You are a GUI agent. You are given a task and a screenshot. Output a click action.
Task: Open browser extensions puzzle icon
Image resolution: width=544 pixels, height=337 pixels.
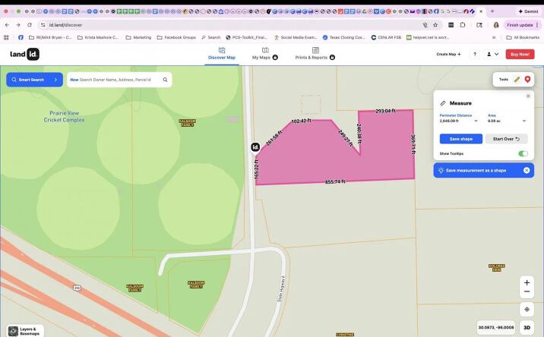[x=463, y=25]
